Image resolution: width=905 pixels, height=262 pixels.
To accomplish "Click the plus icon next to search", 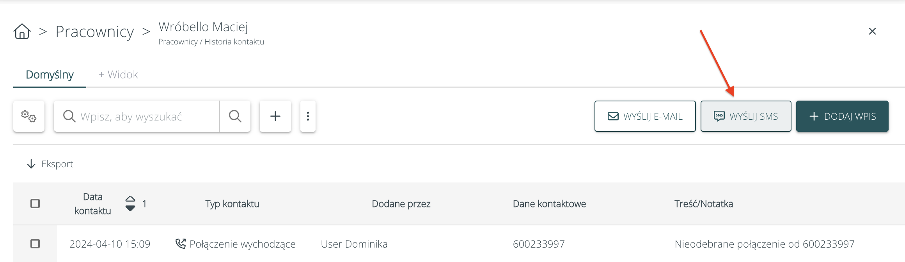I will click(x=275, y=116).
